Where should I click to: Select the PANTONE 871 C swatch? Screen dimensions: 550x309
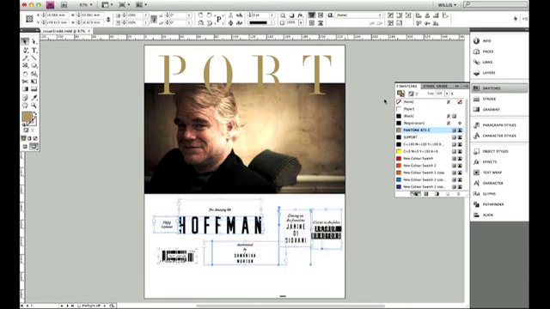click(x=430, y=130)
